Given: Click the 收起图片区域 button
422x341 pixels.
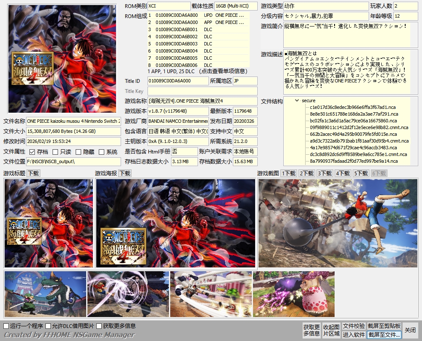Looking at the screenshot, I should tap(331, 330).
